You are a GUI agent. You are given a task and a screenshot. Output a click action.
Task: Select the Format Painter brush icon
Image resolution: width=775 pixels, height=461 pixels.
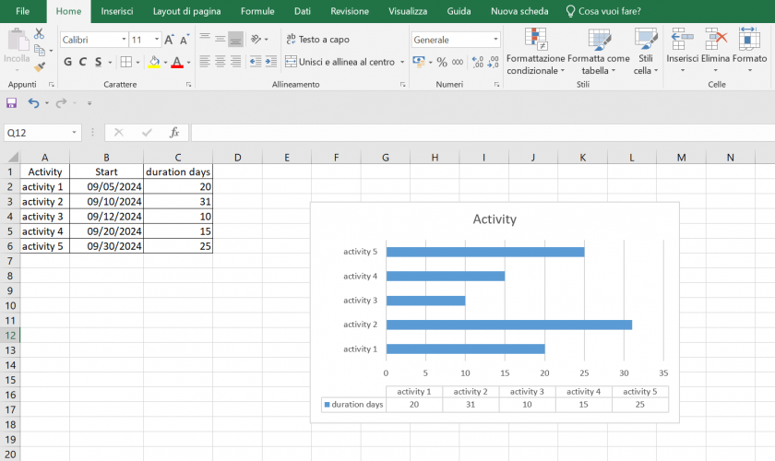40,66
